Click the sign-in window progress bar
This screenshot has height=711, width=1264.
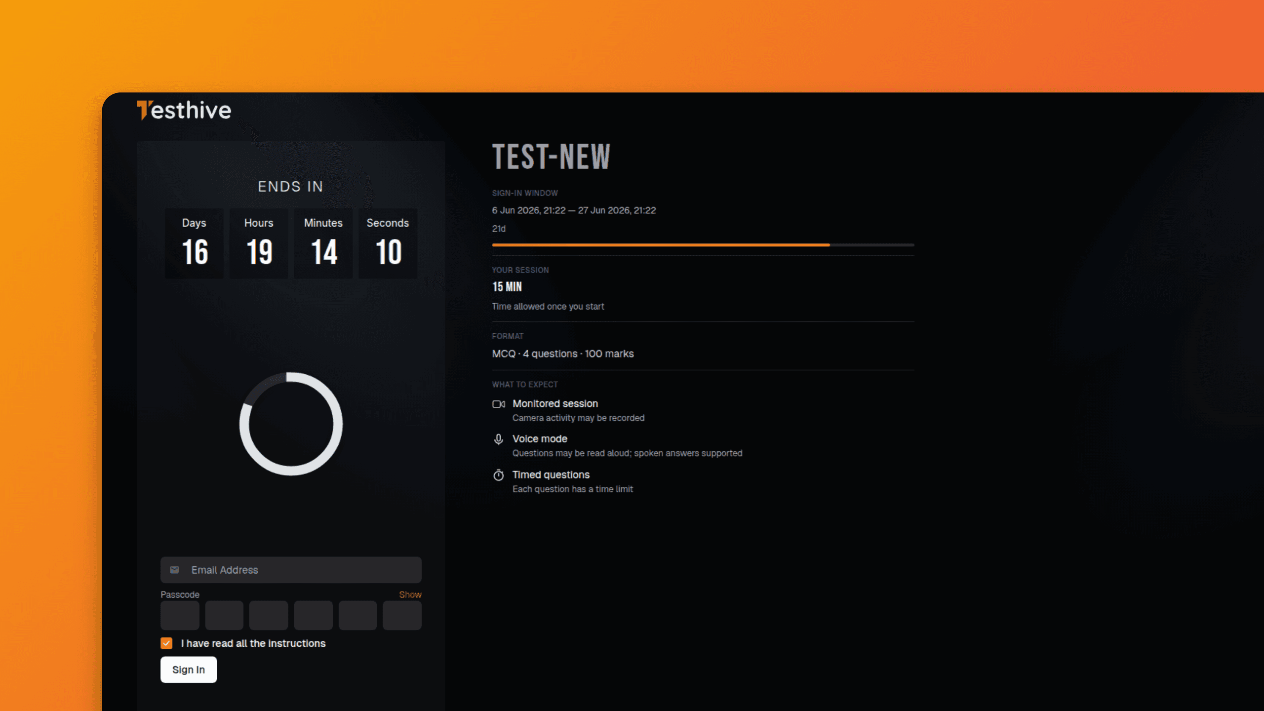pyautogui.click(x=703, y=245)
